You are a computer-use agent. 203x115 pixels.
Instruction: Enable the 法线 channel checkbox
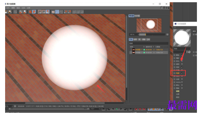pos(182,79)
